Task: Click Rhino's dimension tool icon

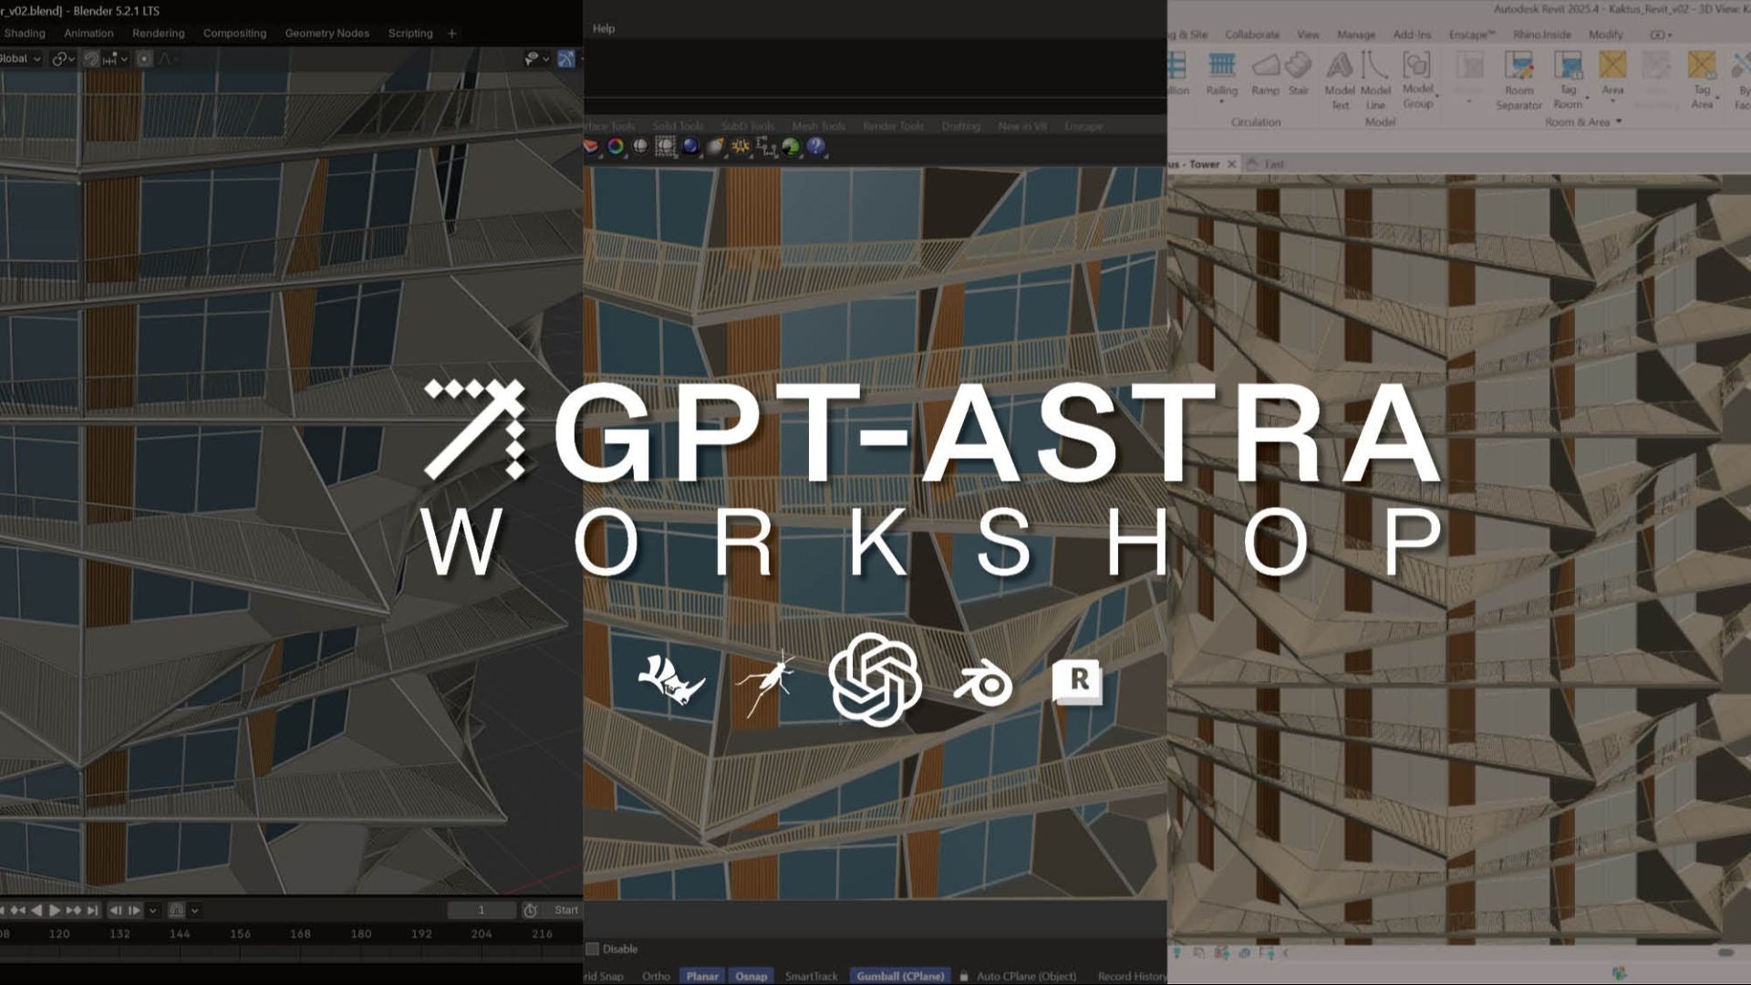Action: 766,146
